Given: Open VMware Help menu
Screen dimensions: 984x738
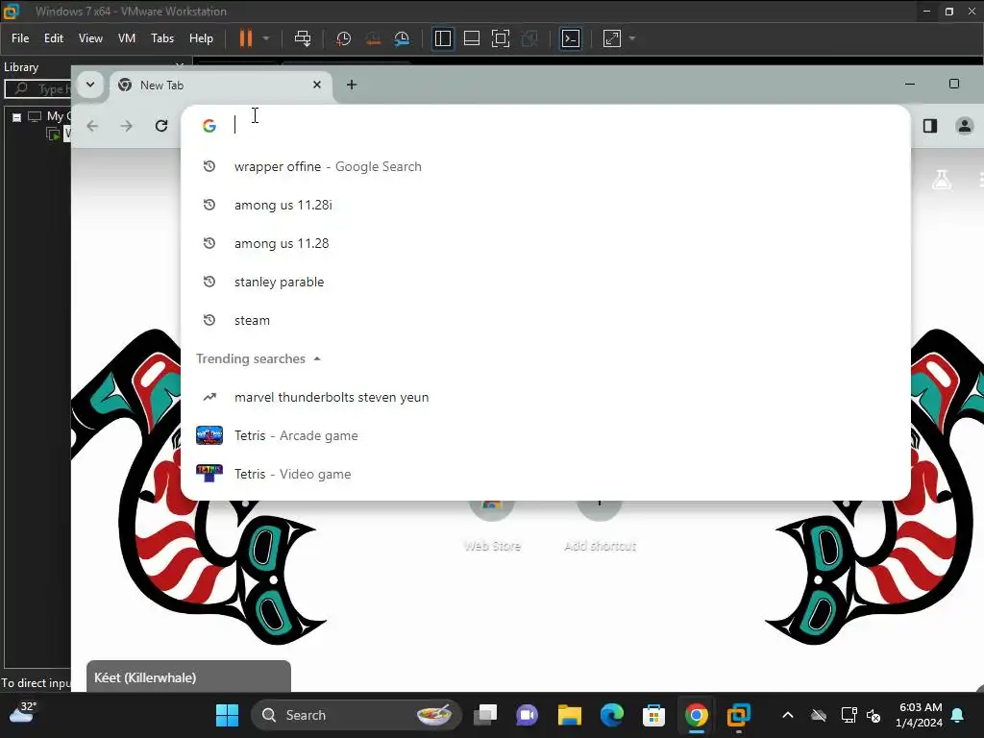Looking at the screenshot, I should pyautogui.click(x=201, y=38).
